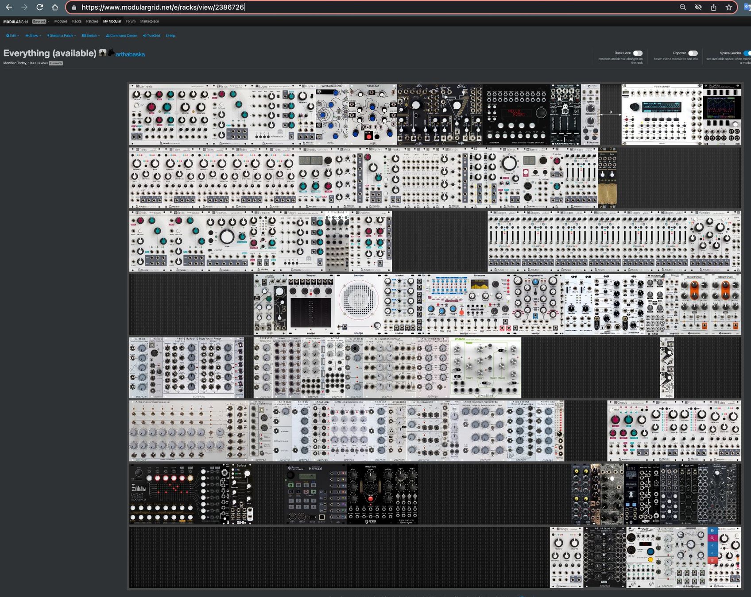Click the rack title Everything (available)

50,53
